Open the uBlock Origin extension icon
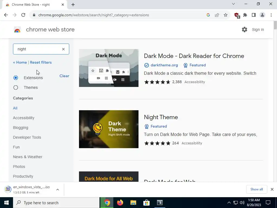This screenshot has height=208, width=277. [237, 15]
